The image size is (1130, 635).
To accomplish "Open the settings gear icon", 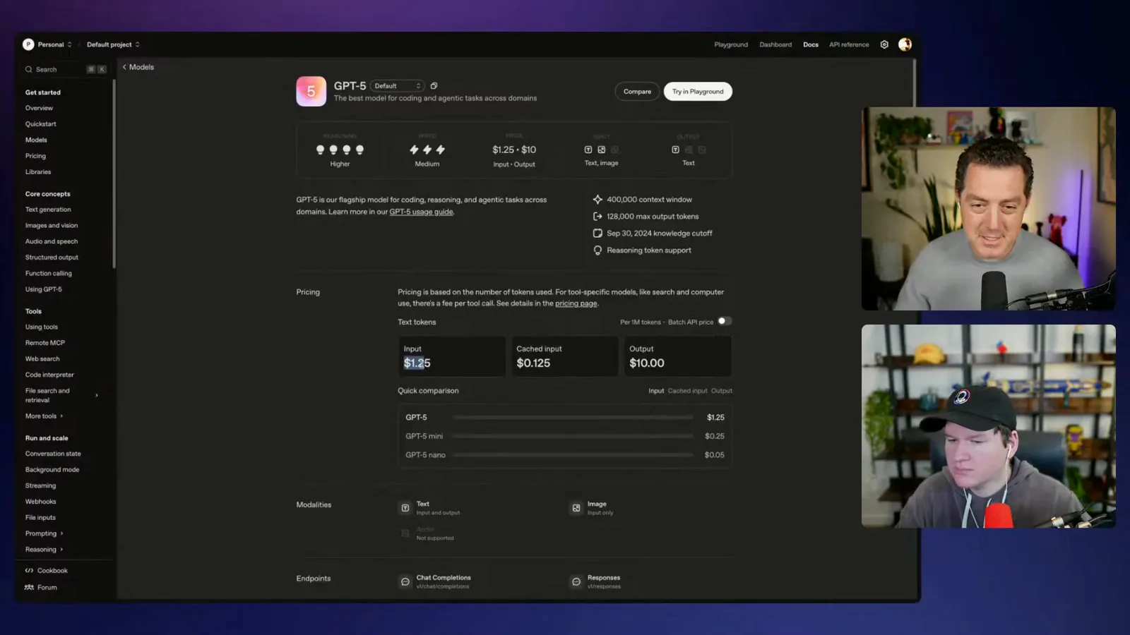I will (x=884, y=44).
